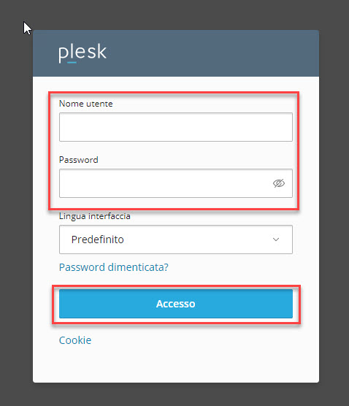Toggle password visibility eye icon
The width and height of the screenshot is (349, 406).
click(x=279, y=183)
